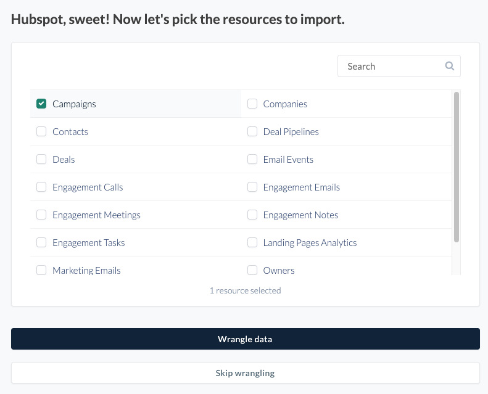Enable the Companies resource checkbox
Viewport: 488px width, 394px height.
coord(252,104)
